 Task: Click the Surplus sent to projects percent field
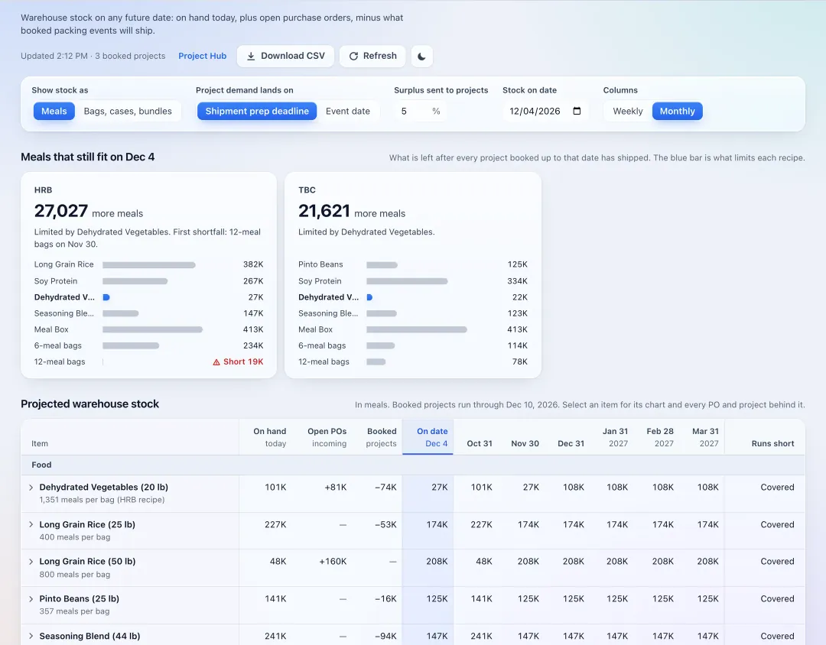pyautogui.click(x=421, y=111)
